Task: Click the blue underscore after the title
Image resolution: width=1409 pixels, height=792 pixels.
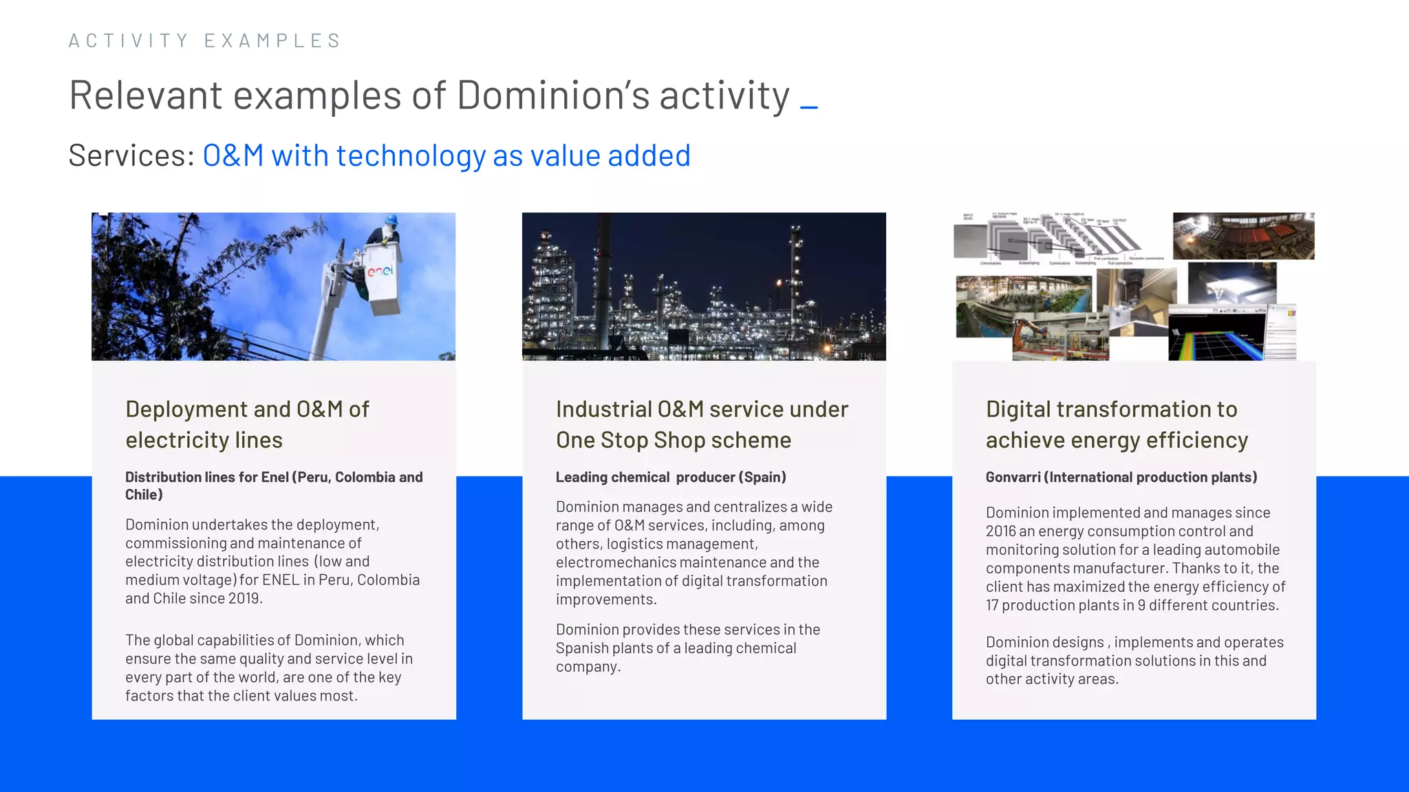Action: tap(809, 107)
